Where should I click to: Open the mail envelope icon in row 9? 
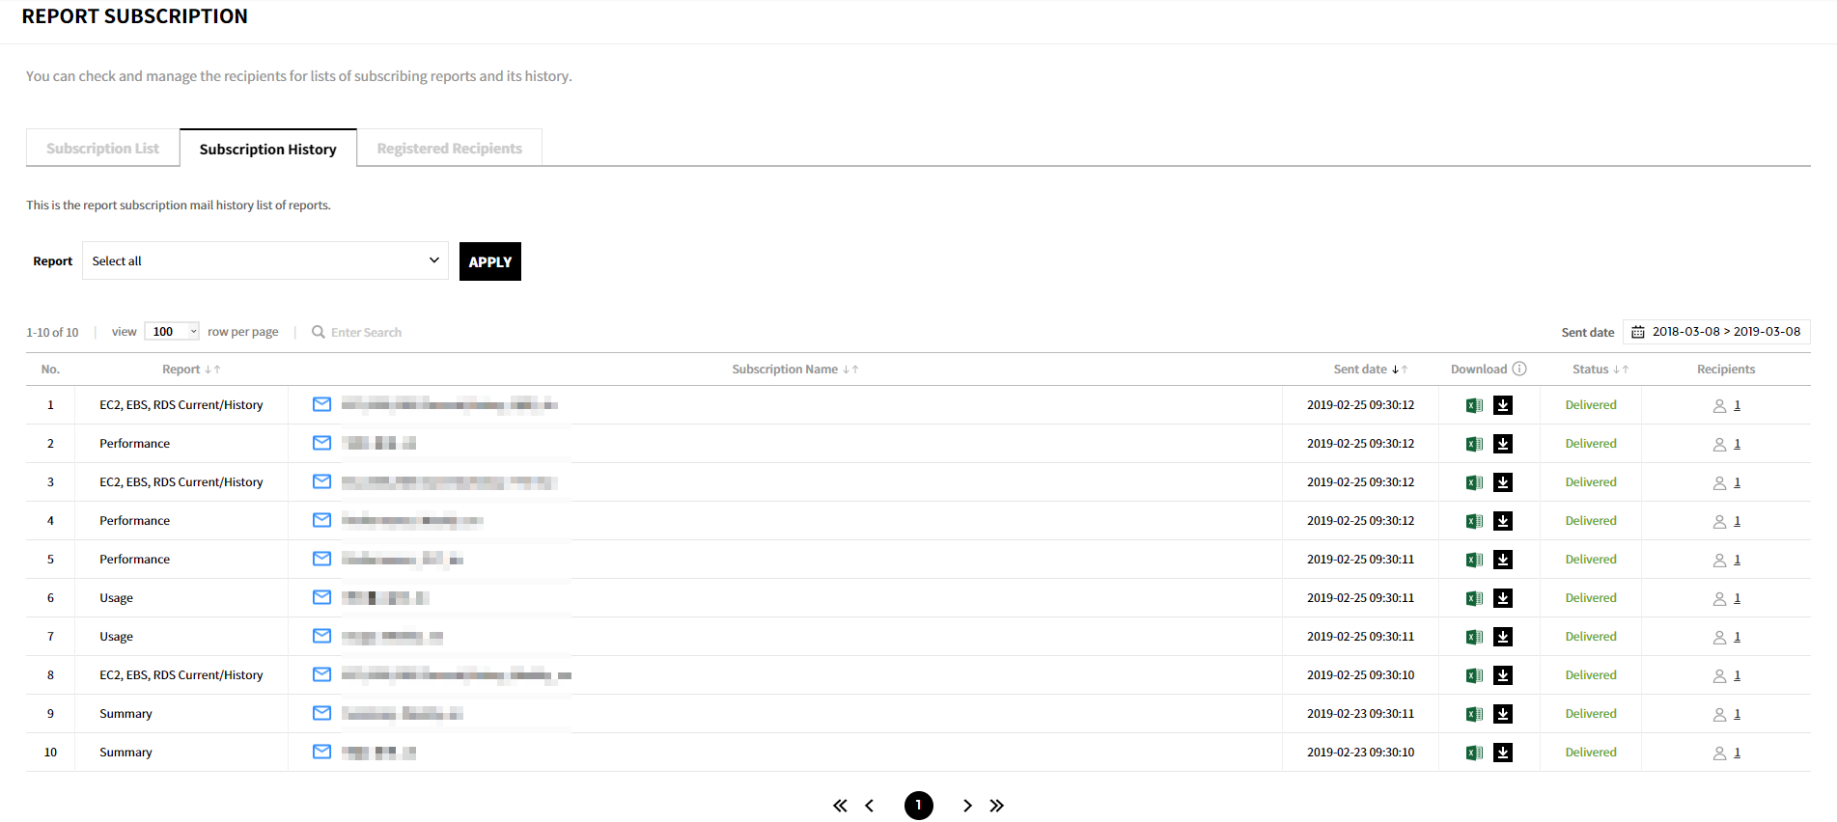click(321, 713)
